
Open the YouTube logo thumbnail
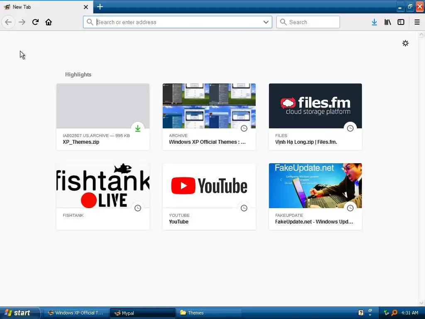tap(209, 186)
